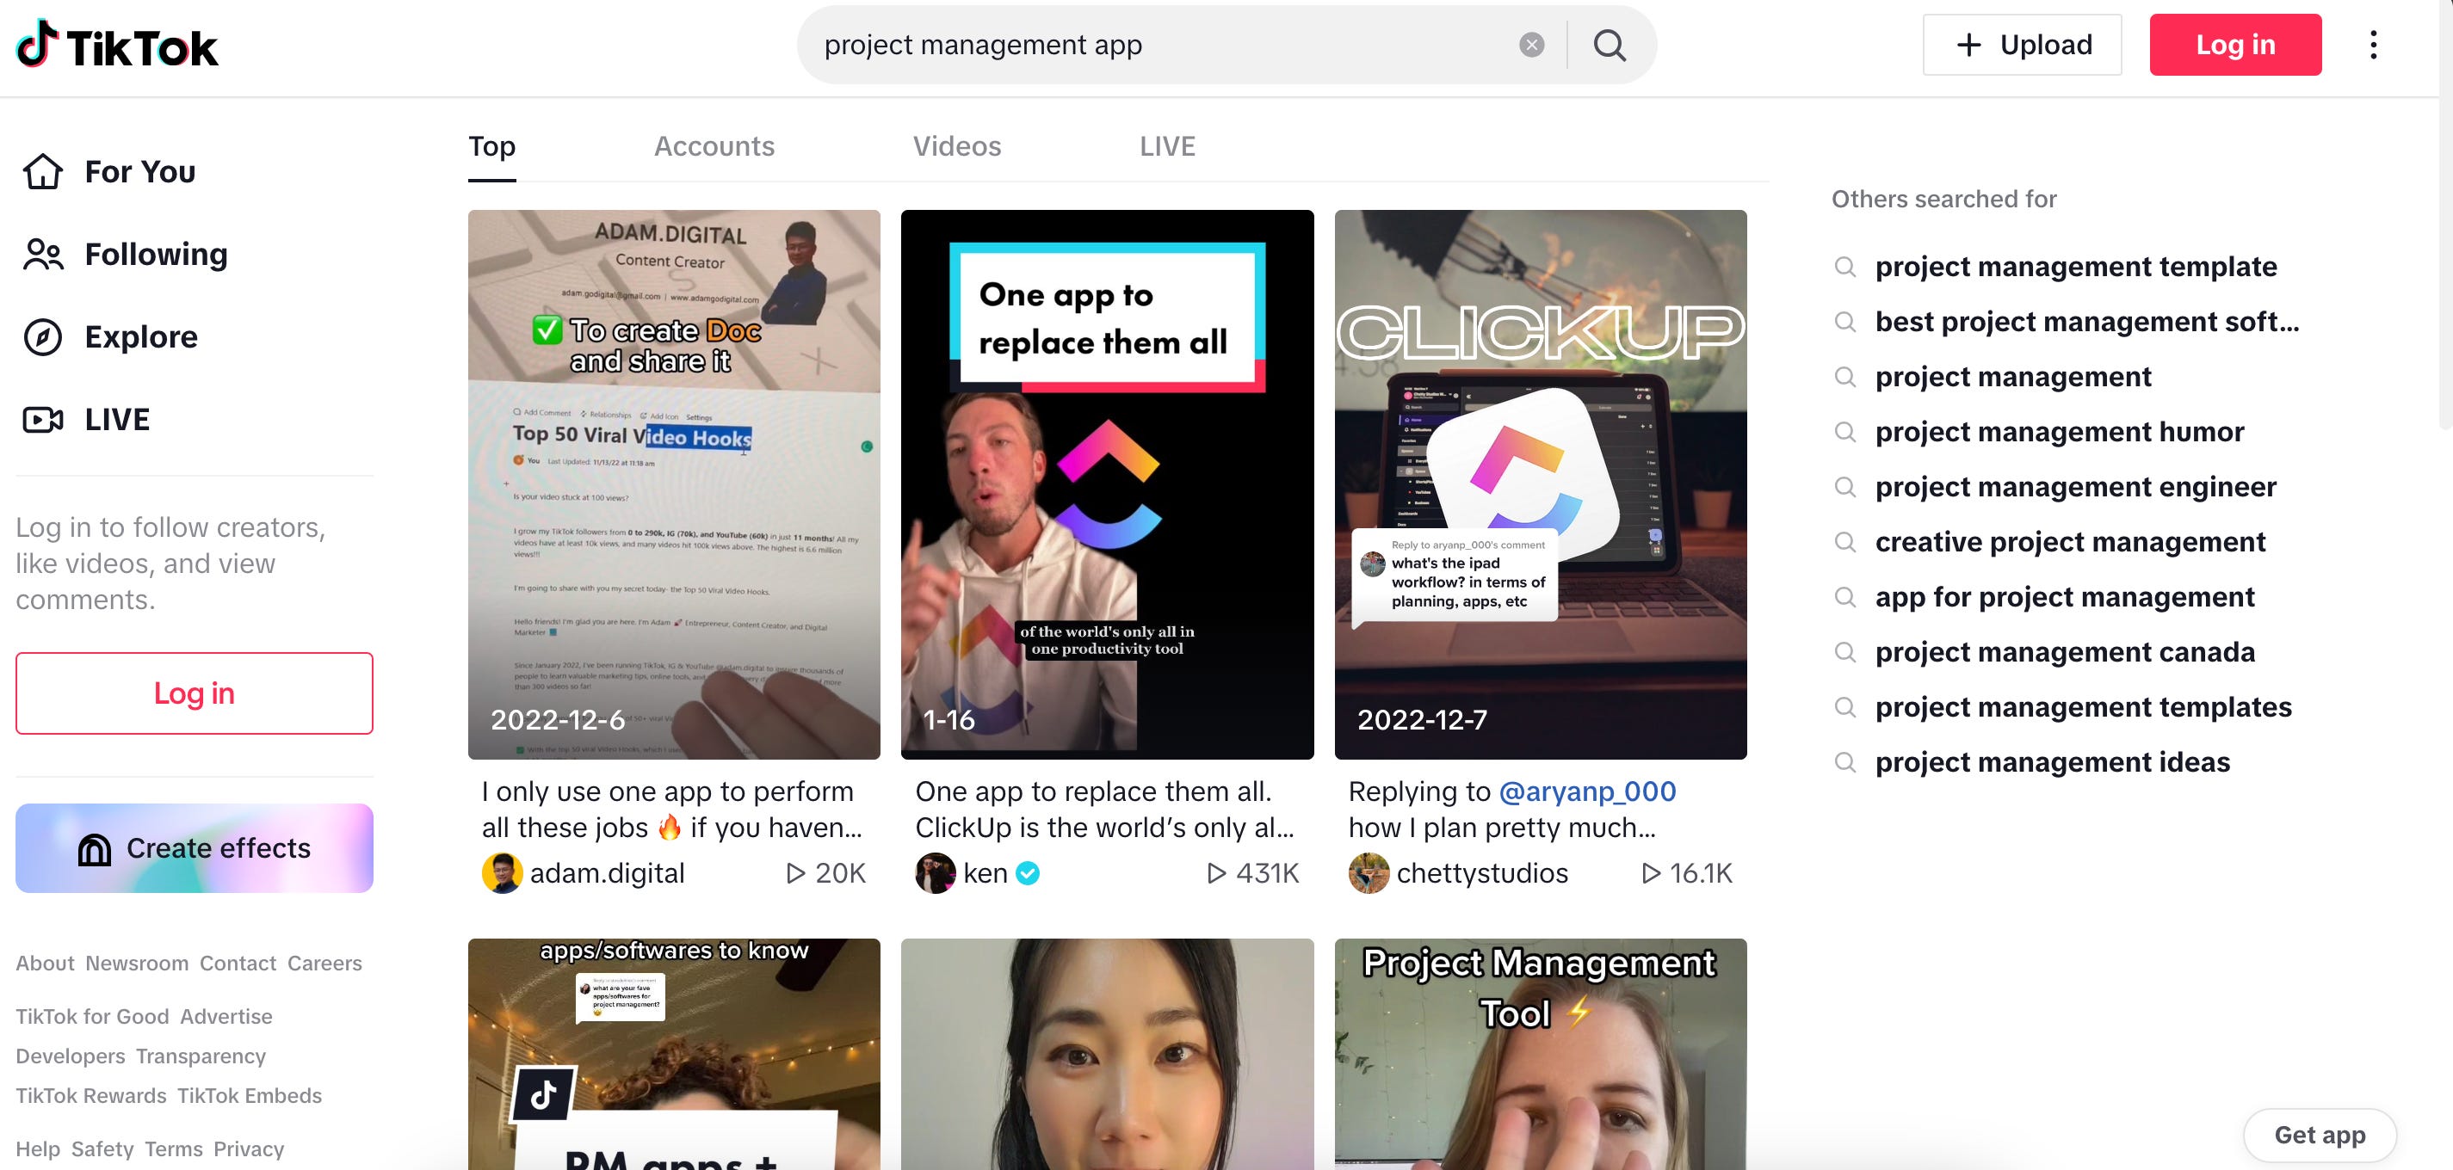The height and width of the screenshot is (1170, 2453).
Task: Open the Help footer link
Action: (38, 1150)
